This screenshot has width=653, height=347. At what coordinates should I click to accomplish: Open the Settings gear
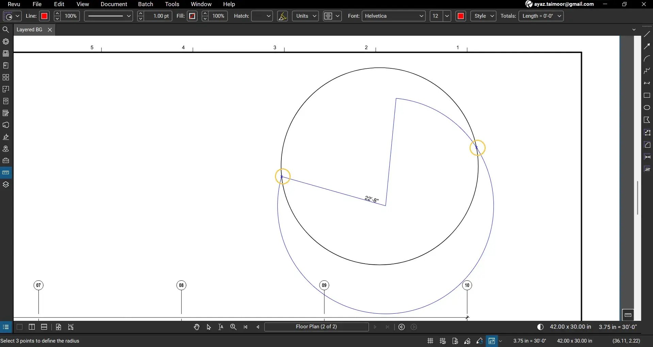[6, 42]
